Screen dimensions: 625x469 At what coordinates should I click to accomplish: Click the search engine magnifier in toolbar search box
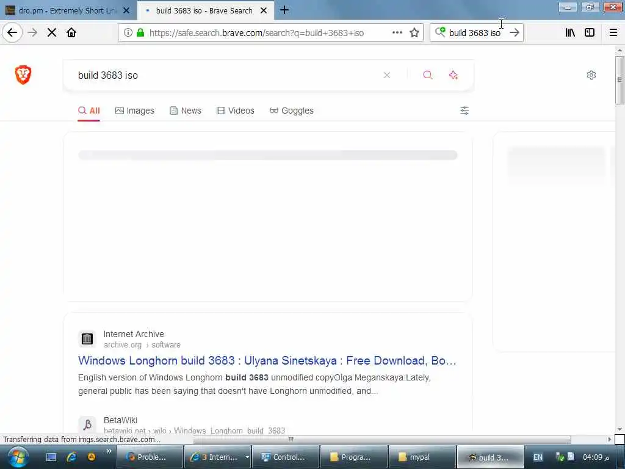[440, 32]
